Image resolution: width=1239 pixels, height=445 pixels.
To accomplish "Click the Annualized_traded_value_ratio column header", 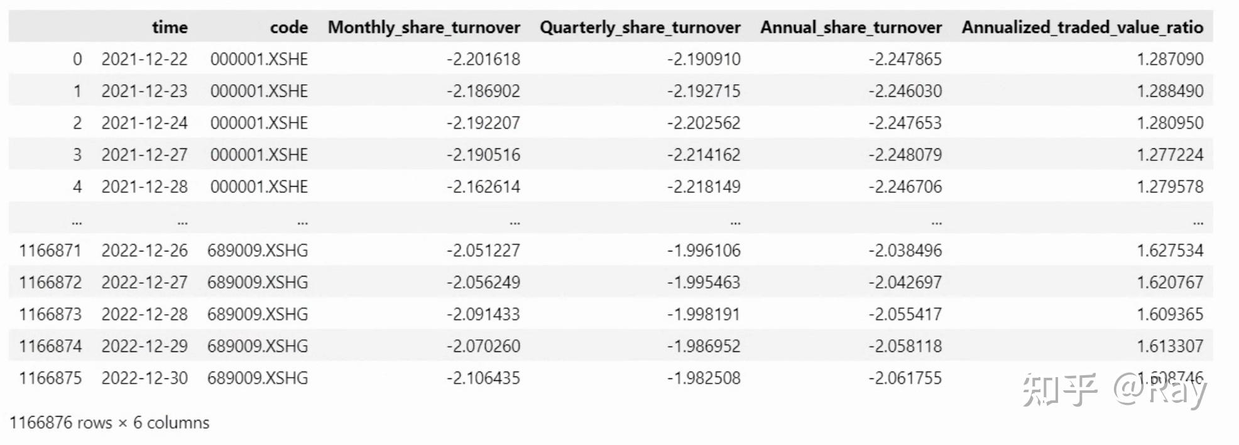I will coord(1082,27).
